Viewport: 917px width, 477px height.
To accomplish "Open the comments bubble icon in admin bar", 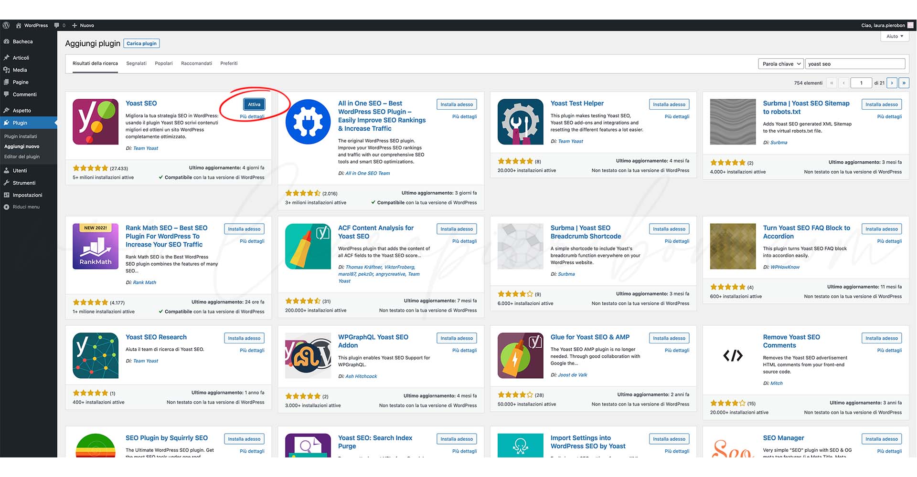I will click(57, 25).
